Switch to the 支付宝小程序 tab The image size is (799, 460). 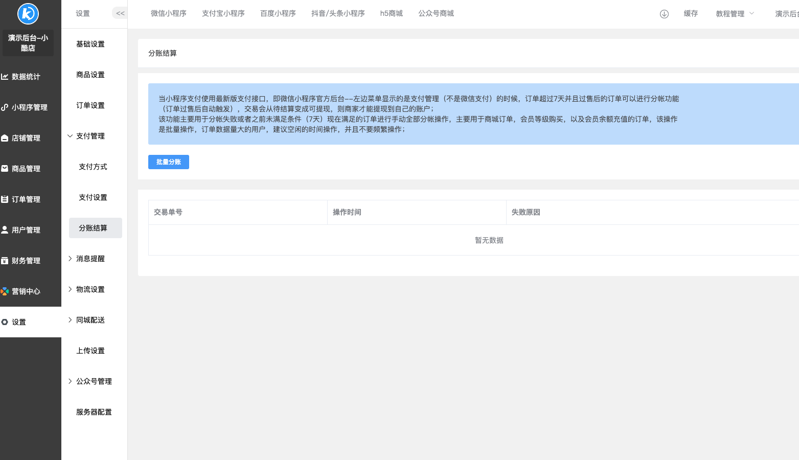pyautogui.click(x=223, y=13)
